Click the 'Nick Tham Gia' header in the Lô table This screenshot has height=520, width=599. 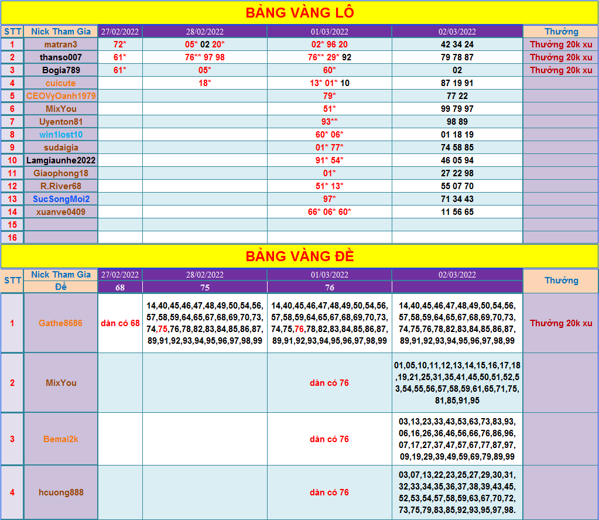pyautogui.click(x=61, y=32)
